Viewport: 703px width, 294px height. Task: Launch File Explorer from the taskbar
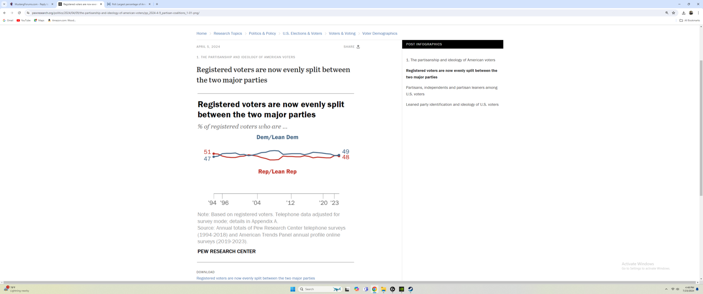[383, 289]
